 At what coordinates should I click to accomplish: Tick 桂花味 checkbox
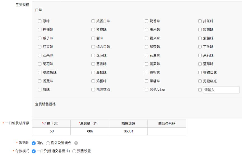tap(93, 30)
